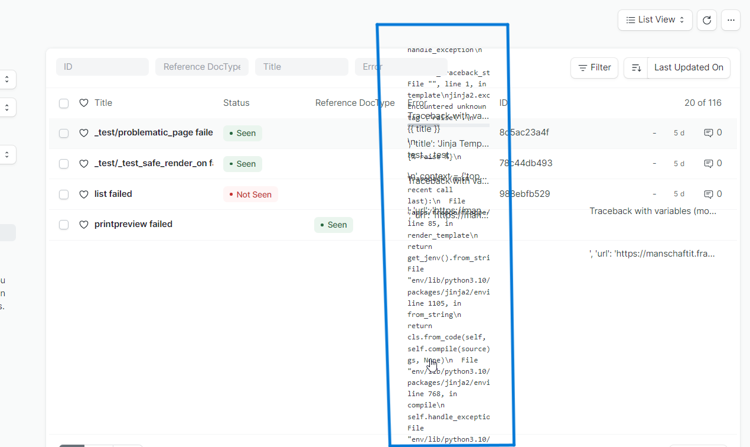Screen dimensions: 750x447
Task: Select the middle page-size option in pagination
Action: point(99,446)
